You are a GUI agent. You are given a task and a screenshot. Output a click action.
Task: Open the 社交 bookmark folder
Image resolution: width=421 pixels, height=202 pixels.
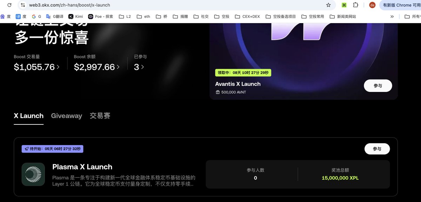(201, 16)
